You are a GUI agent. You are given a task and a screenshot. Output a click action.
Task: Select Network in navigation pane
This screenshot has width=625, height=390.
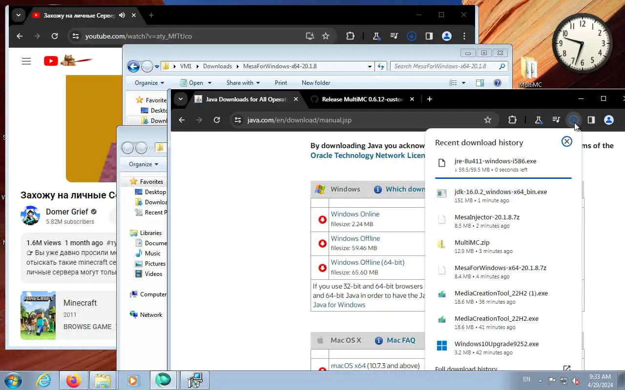tap(146, 315)
